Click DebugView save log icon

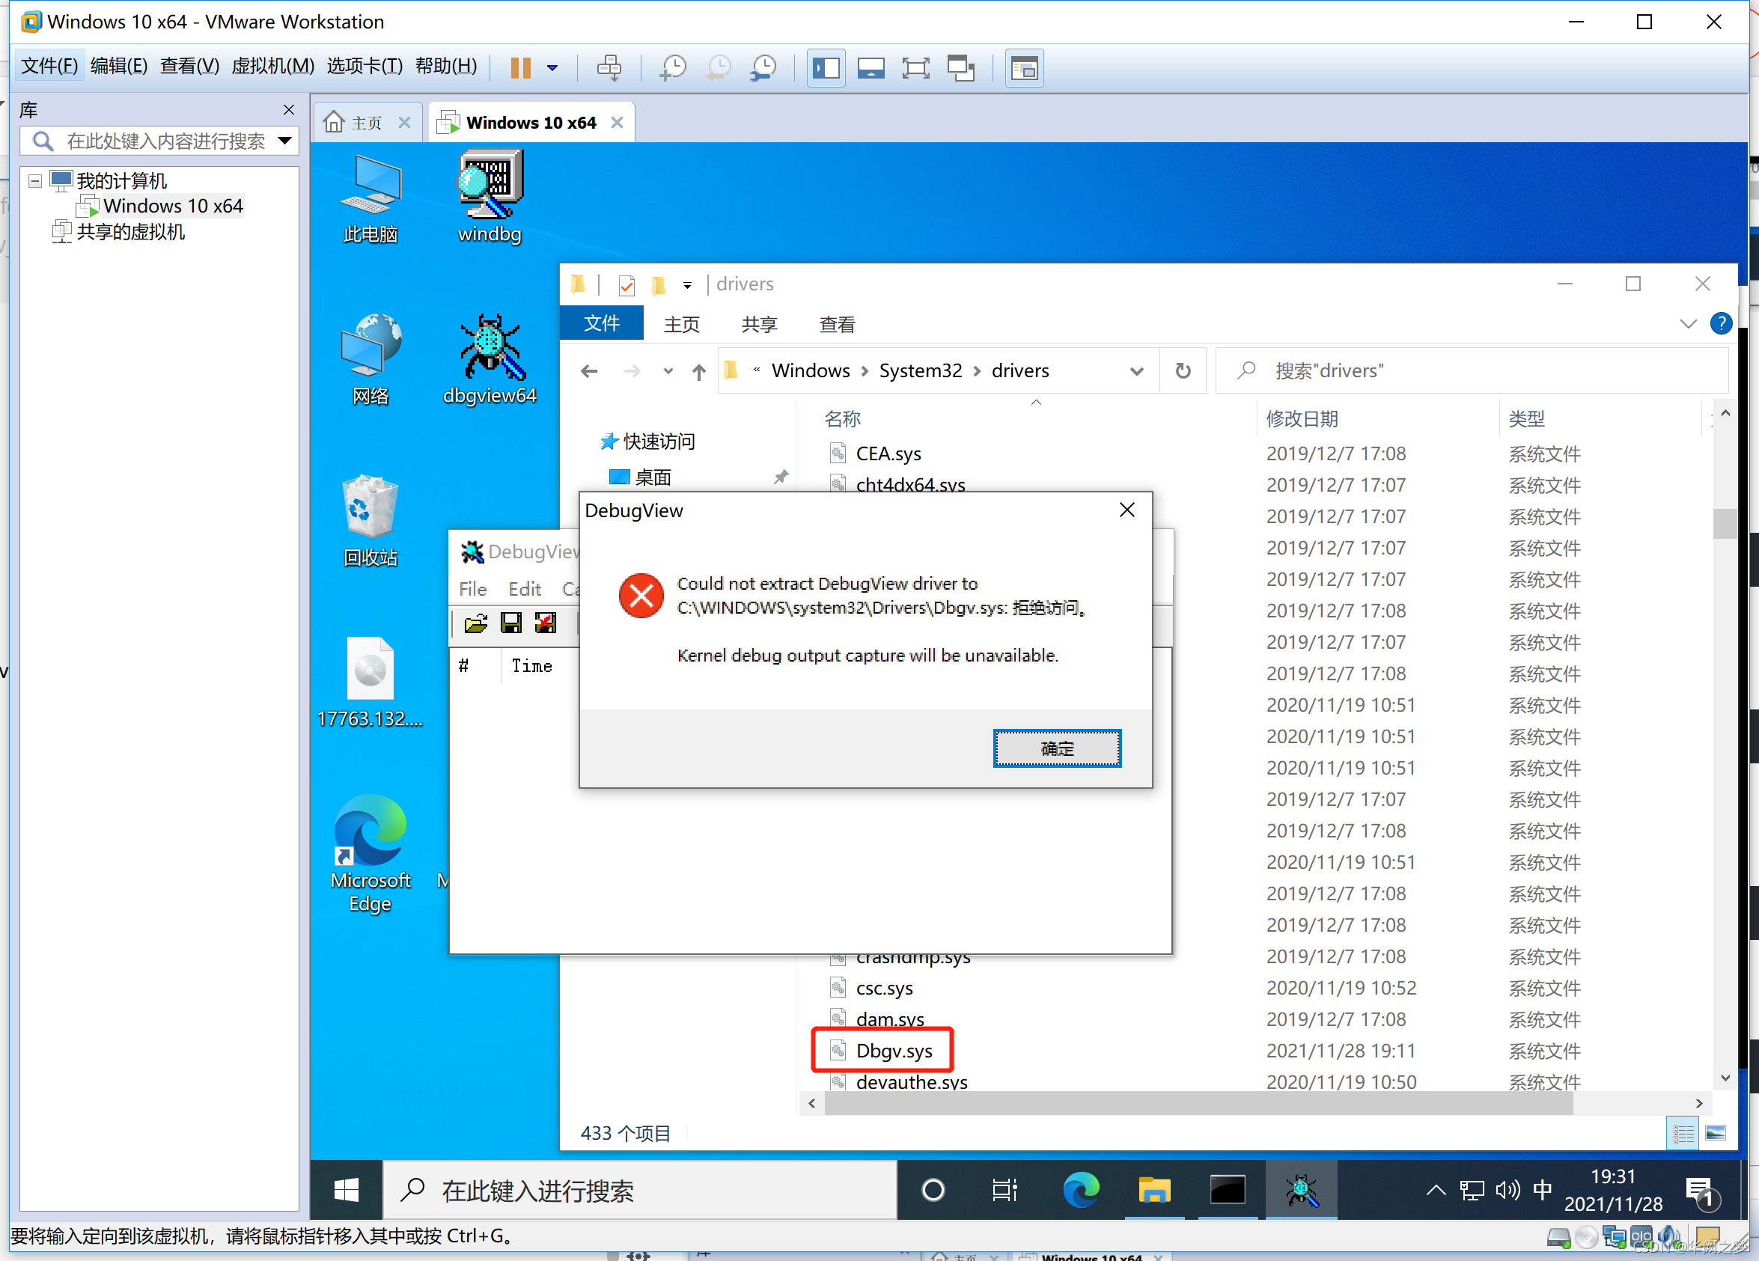tap(510, 623)
